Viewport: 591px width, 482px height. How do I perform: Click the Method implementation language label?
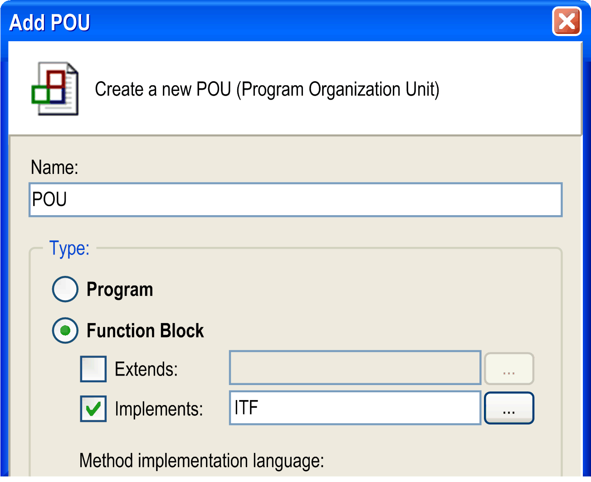click(201, 461)
